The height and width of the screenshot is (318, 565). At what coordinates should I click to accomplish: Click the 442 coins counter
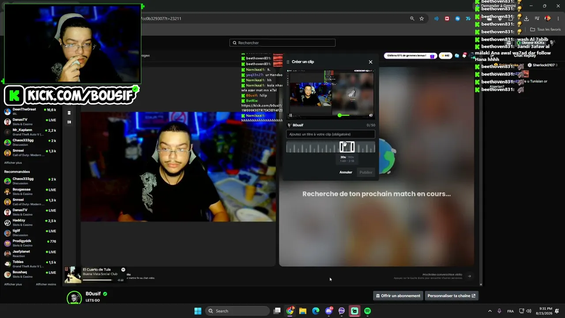[x=445, y=56]
